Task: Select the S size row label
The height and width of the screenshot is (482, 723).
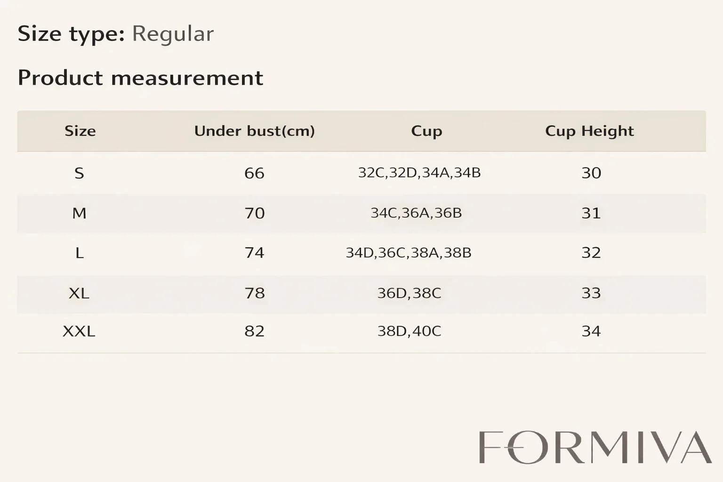Action: point(79,173)
